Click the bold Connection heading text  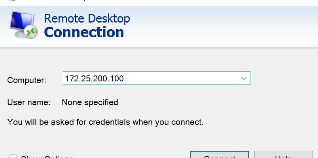pyautogui.click(x=84, y=32)
